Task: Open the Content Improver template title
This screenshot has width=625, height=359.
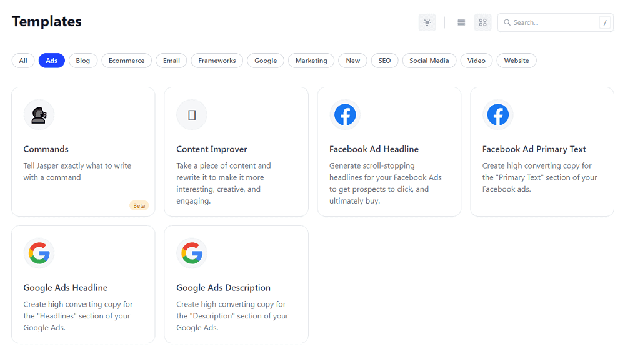Action: coord(212,149)
